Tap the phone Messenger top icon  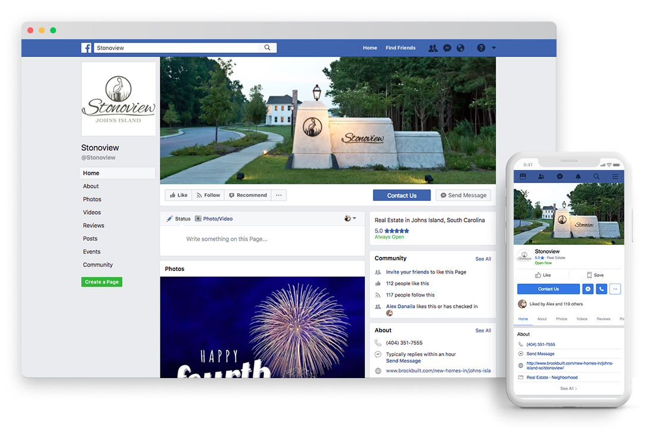559,177
